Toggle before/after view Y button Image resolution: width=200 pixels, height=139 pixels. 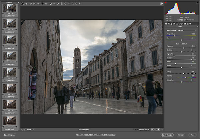click(x=153, y=130)
